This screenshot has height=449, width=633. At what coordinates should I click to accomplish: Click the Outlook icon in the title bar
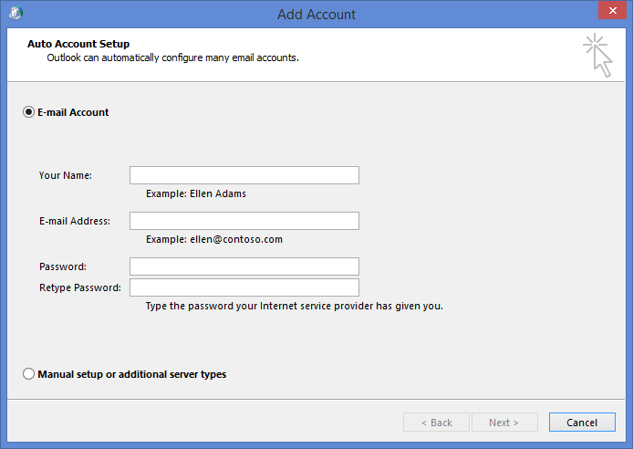point(17,14)
